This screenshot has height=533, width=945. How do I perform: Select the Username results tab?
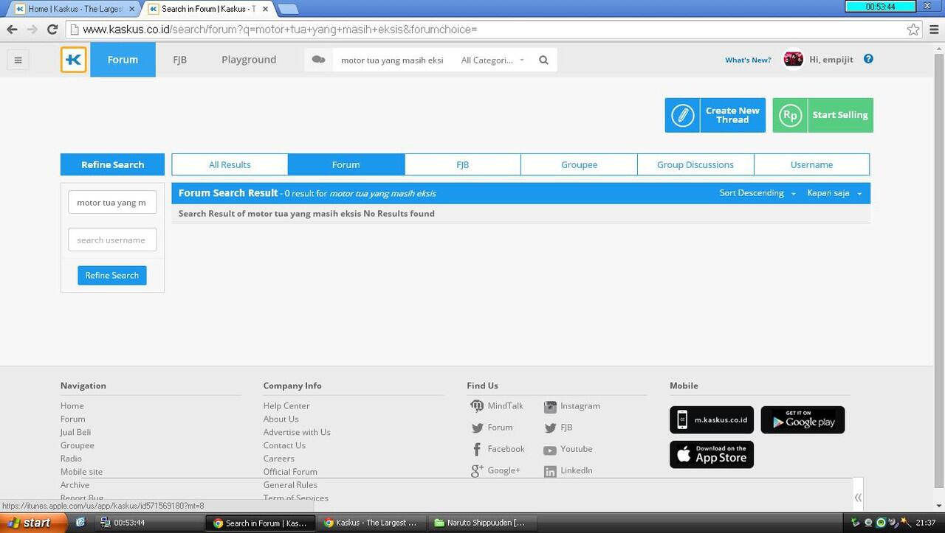(811, 164)
